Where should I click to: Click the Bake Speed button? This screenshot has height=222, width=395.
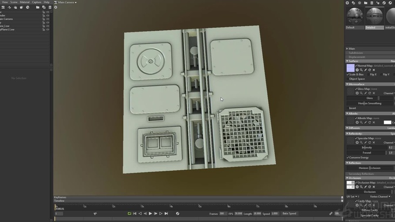tap(289, 213)
